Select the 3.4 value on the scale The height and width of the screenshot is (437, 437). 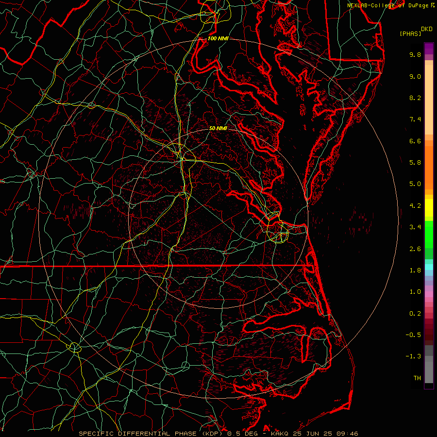coord(415,227)
